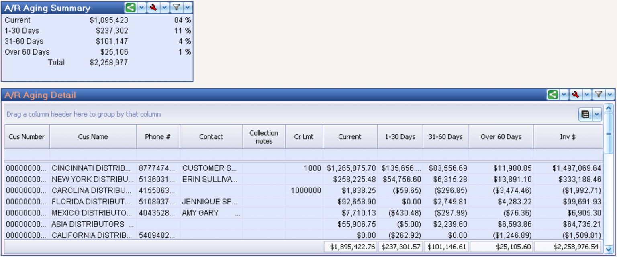This screenshot has width=617, height=257.
Task: Expand the wrench dropdown arrow in A/R Aging Detail
Action: [x=587, y=95]
